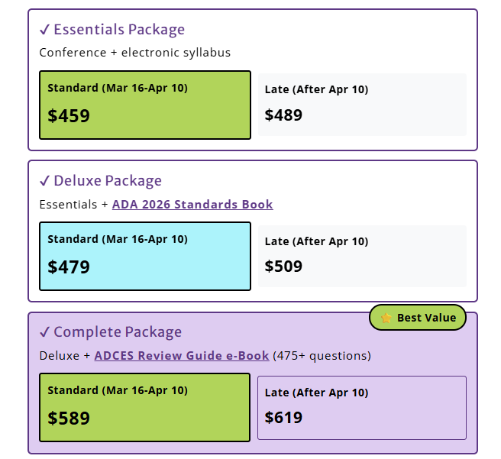Click the $589 price amount
Screen dimensions: 501x459
click(x=69, y=419)
